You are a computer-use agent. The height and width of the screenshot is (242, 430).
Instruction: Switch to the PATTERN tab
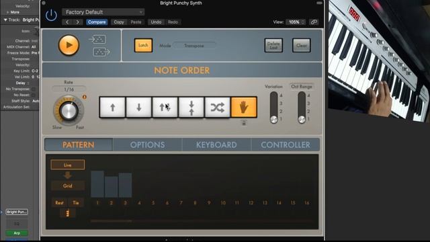(79, 145)
